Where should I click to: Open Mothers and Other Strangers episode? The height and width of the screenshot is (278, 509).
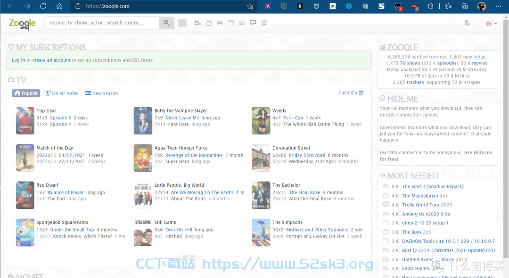click(x=317, y=230)
